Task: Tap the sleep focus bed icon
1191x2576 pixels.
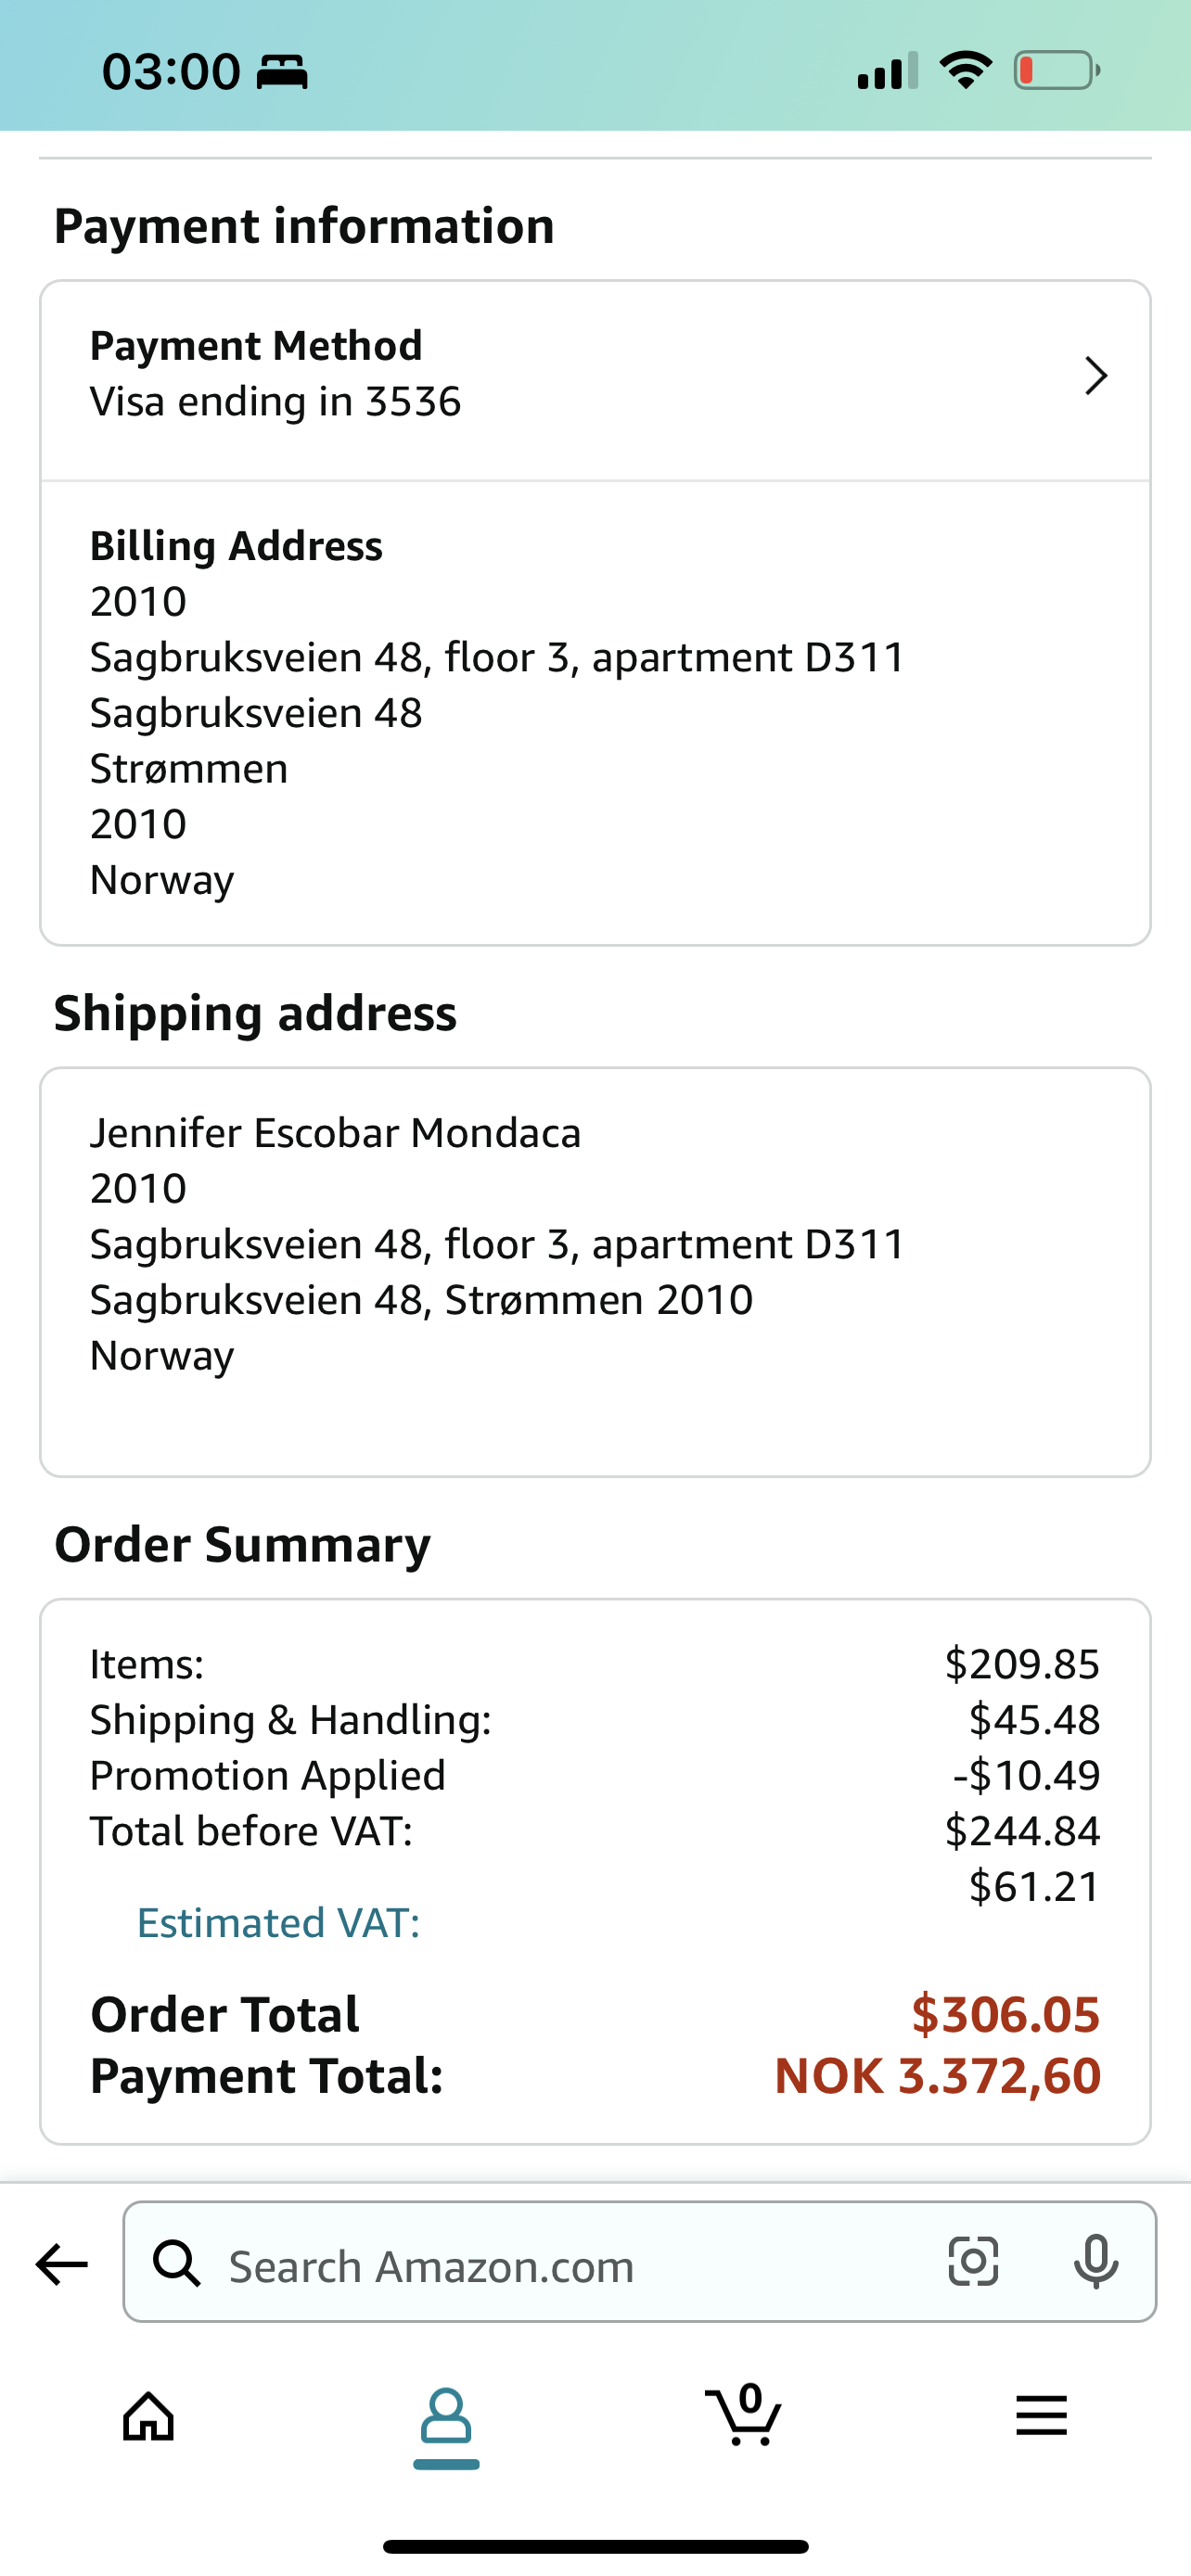Action: click(282, 72)
